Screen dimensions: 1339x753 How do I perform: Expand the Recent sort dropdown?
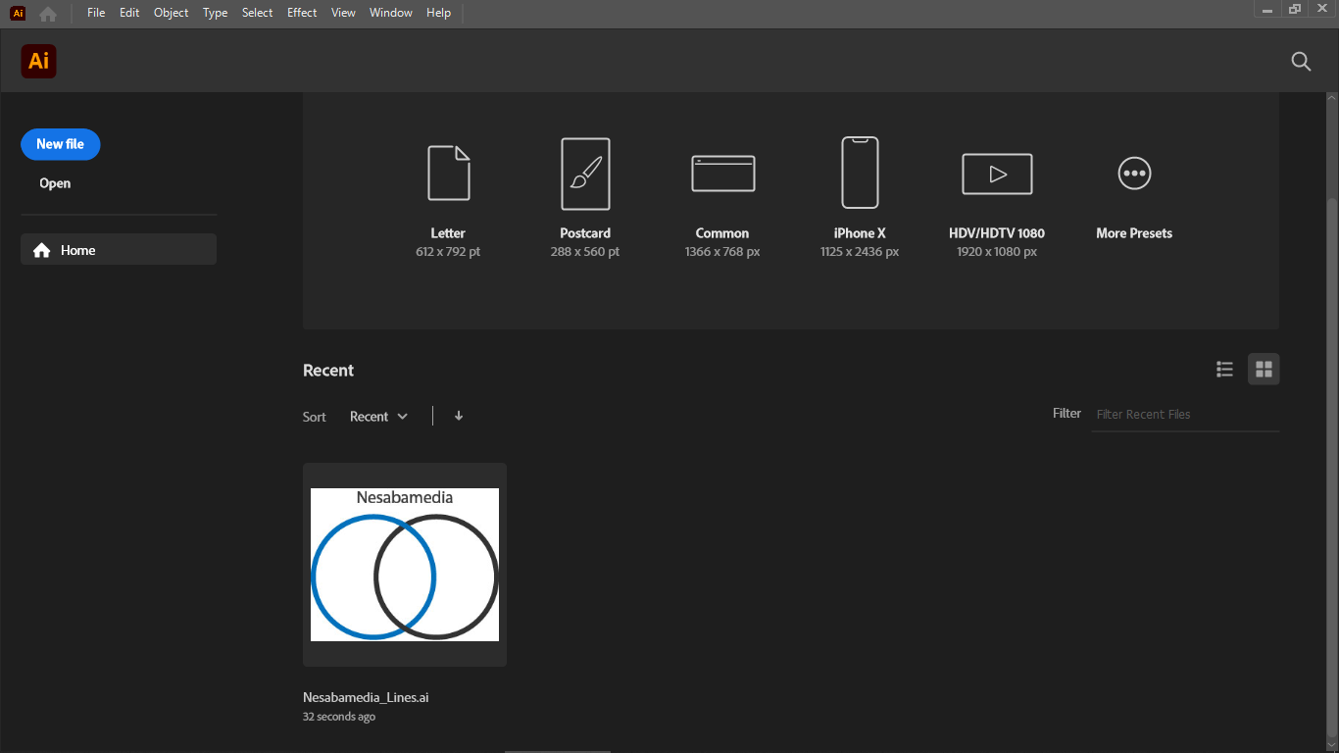click(x=378, y=417)
